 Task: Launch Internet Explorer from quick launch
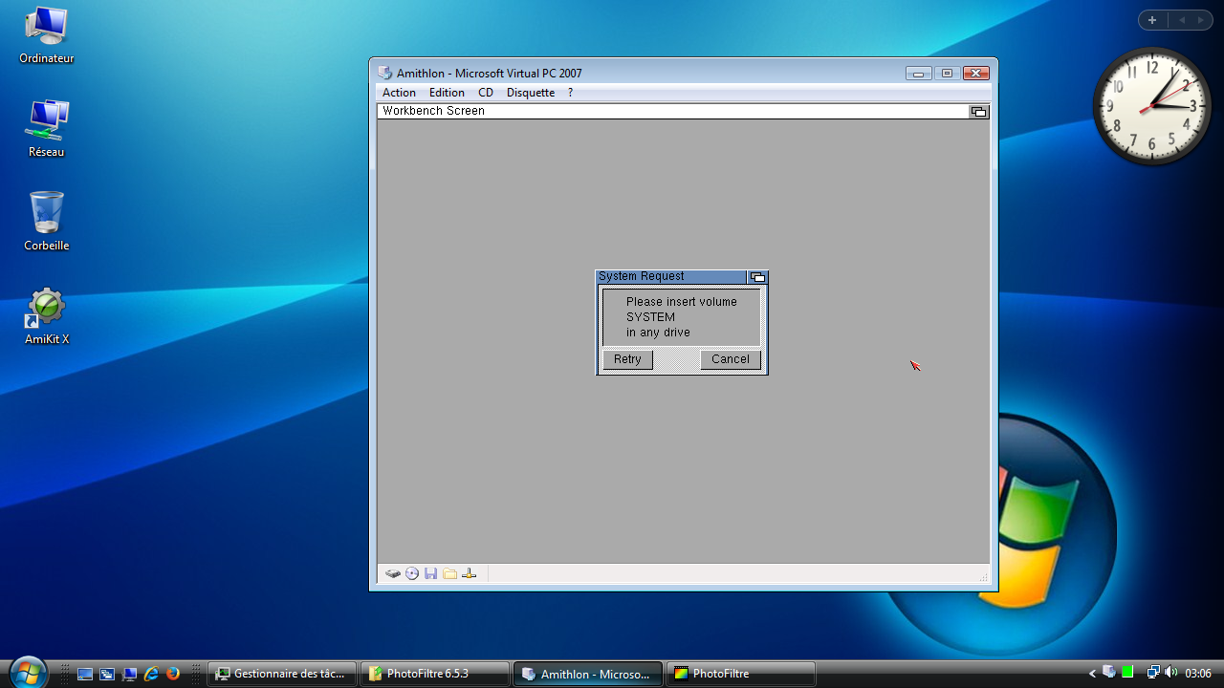point(151,674)
